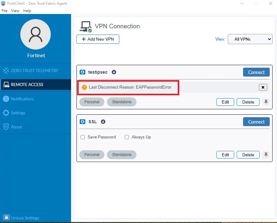Click the Notifications exclamation icon

click(x=6, y=99)
